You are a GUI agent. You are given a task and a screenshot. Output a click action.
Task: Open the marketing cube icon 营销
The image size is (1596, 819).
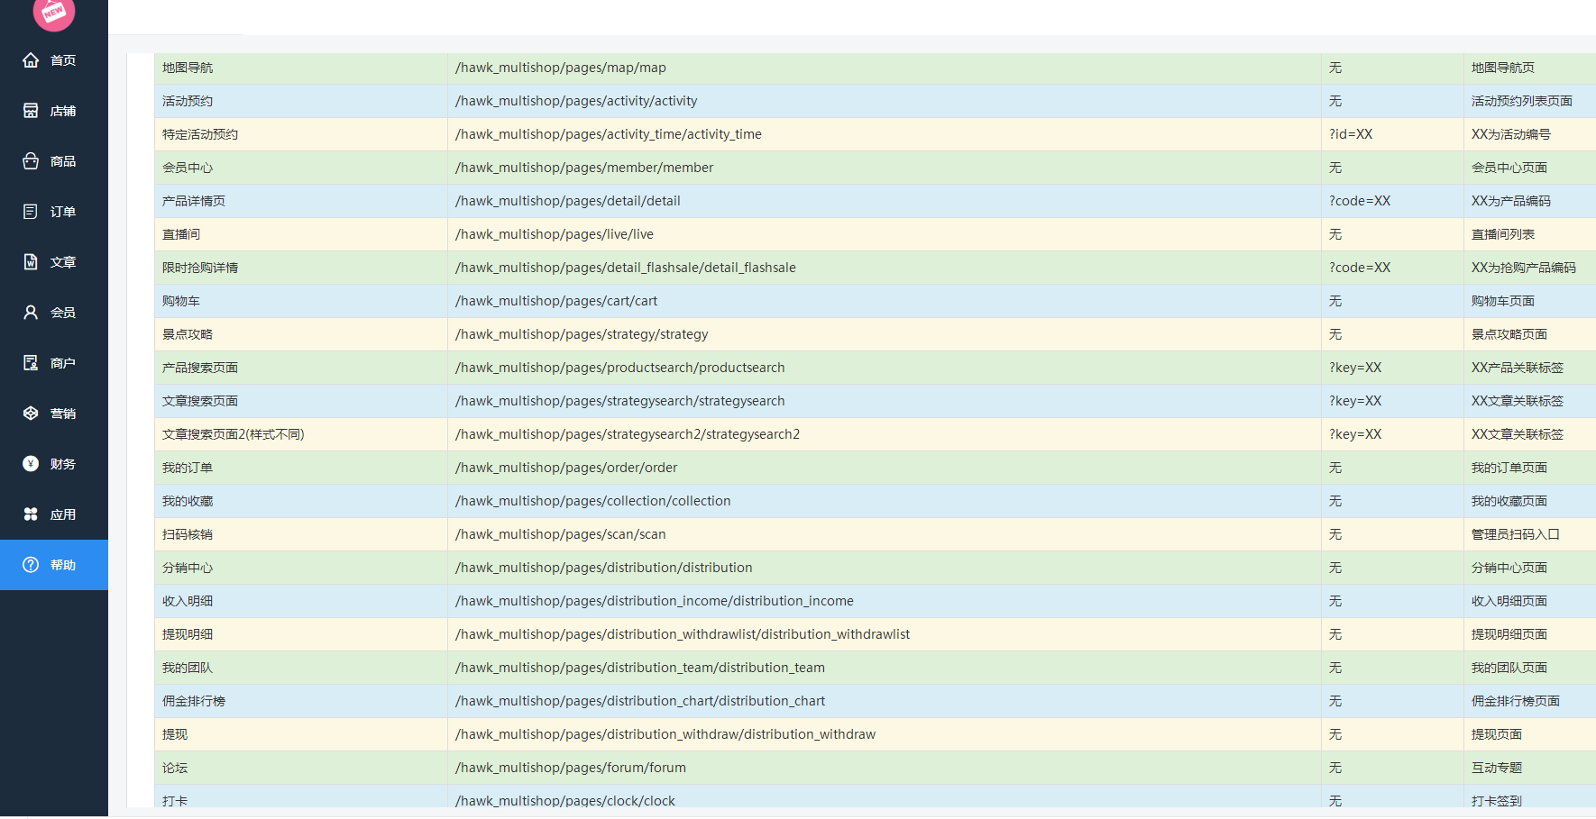(x=31, y=414)
